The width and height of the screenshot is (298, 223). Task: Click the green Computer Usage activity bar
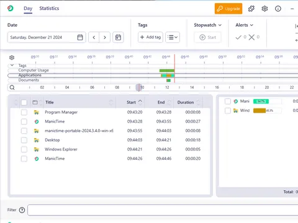click(x=167, y=71)
